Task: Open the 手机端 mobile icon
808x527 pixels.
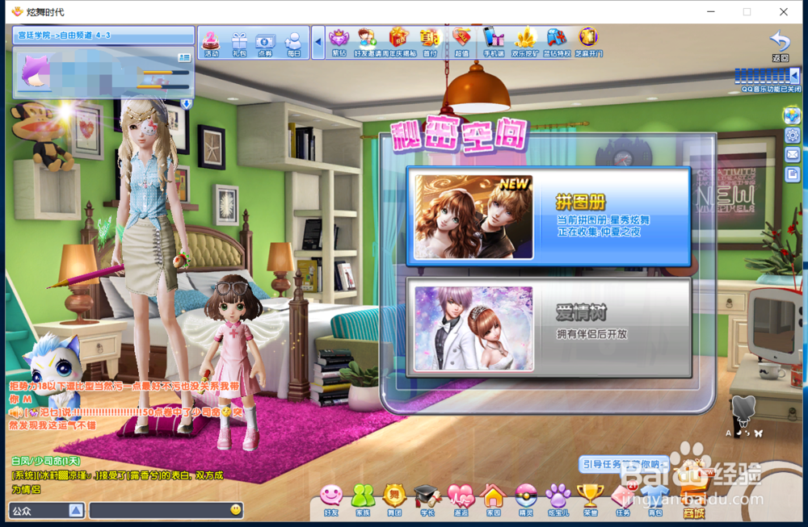Action: (494, 43)
